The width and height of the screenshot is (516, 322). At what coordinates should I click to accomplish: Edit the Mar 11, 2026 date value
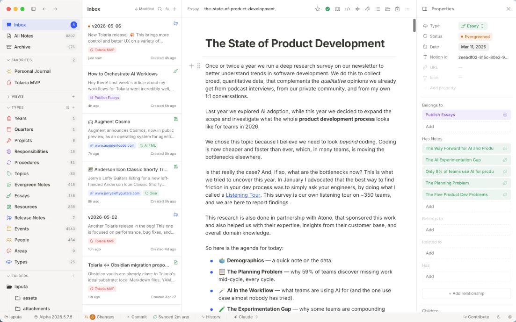pos(473,47)
